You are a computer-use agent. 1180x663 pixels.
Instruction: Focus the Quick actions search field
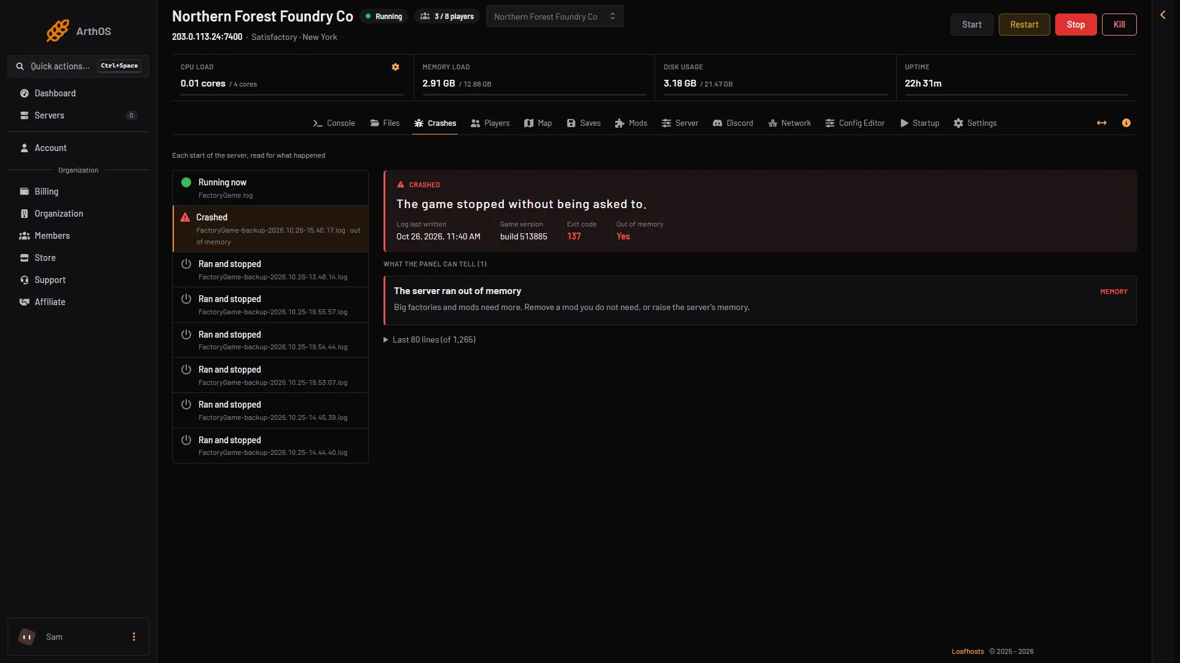coord(78,66)
